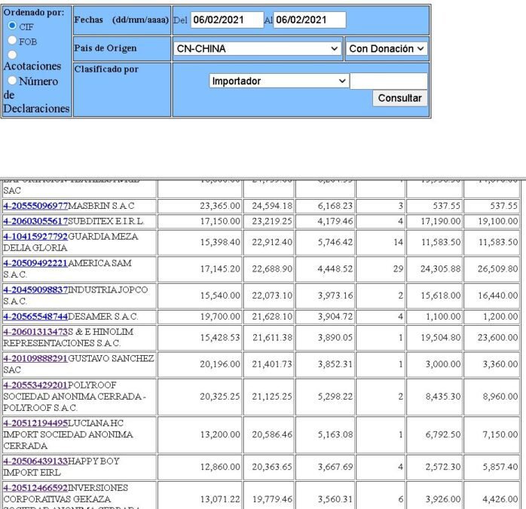Click value 26,509.80 in AMERICA SAM row
This screenshot has height=509, width=526.
(498, 269)
